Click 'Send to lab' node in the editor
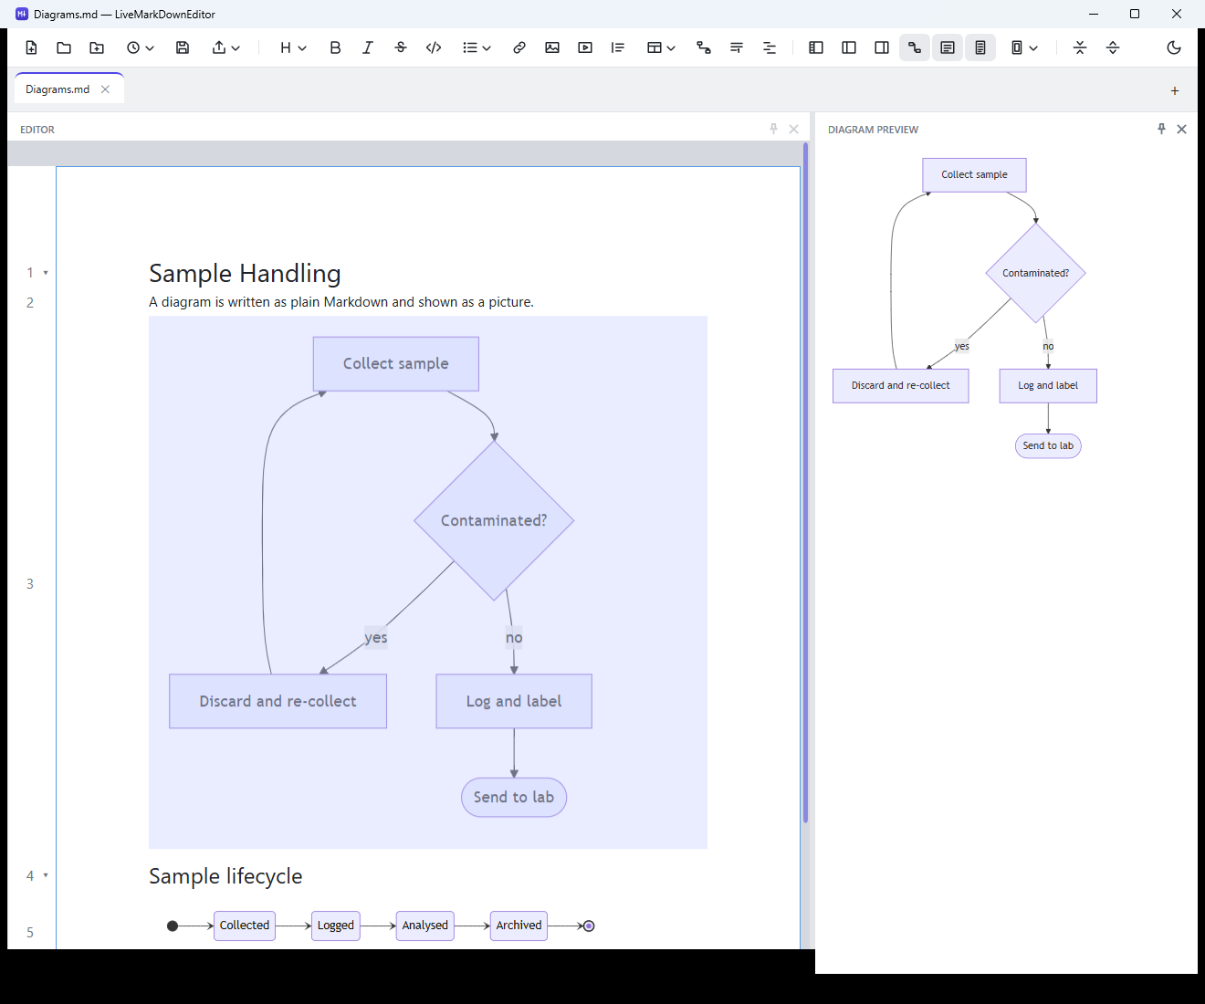 tap(514, 797)
